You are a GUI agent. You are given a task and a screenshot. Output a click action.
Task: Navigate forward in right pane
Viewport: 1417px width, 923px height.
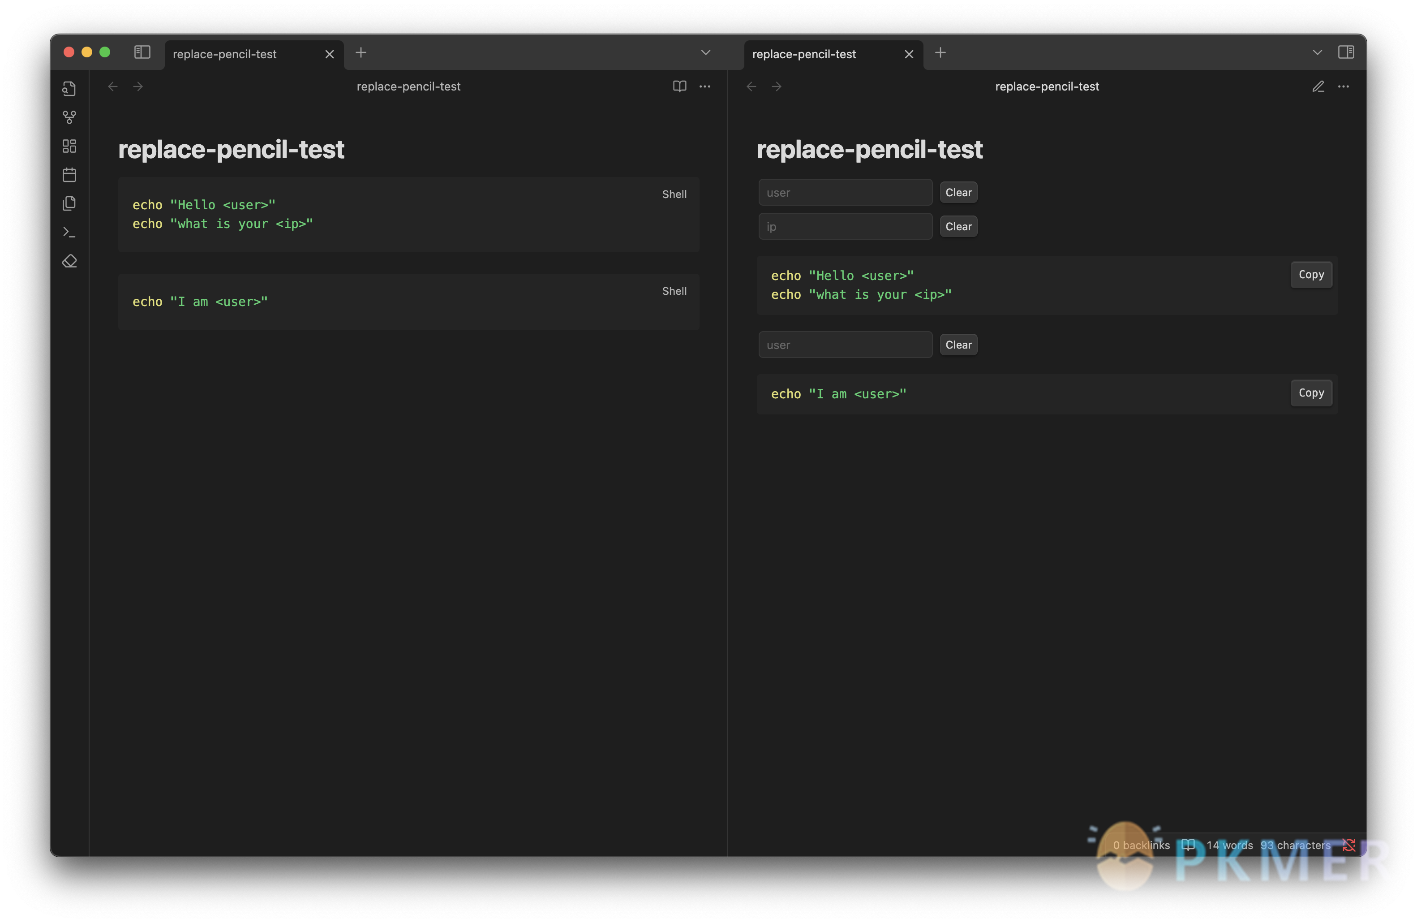(777, 86)
